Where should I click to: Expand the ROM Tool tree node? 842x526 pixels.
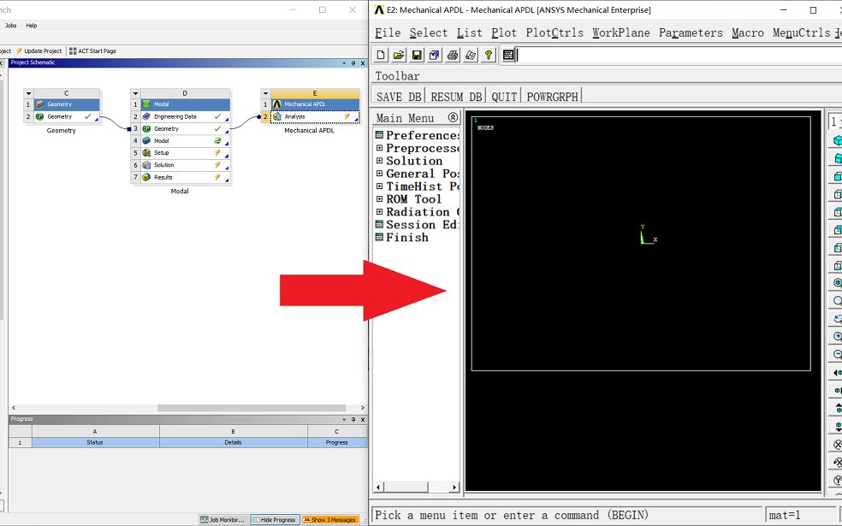click(x=379, y=199)
